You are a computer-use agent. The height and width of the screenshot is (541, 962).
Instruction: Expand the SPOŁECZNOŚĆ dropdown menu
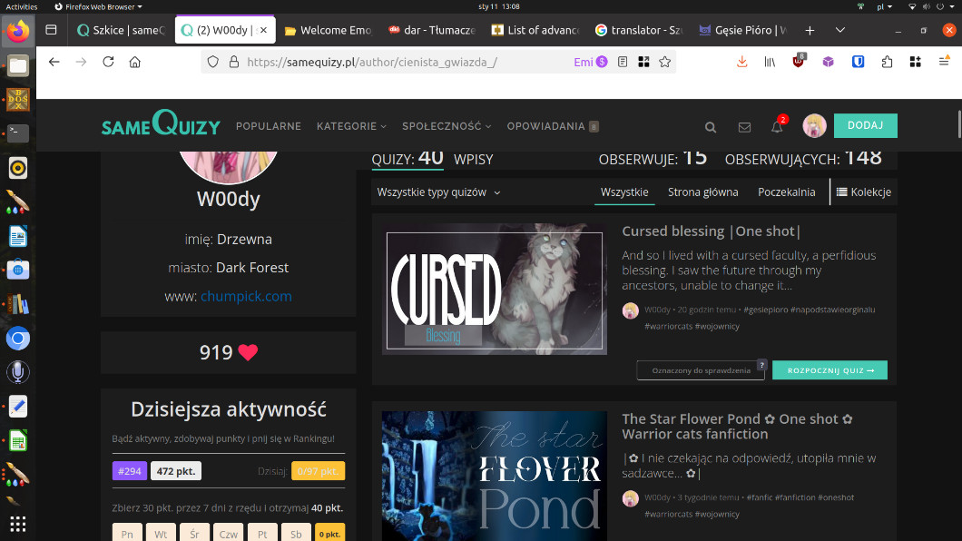click(x=447, y=126)
